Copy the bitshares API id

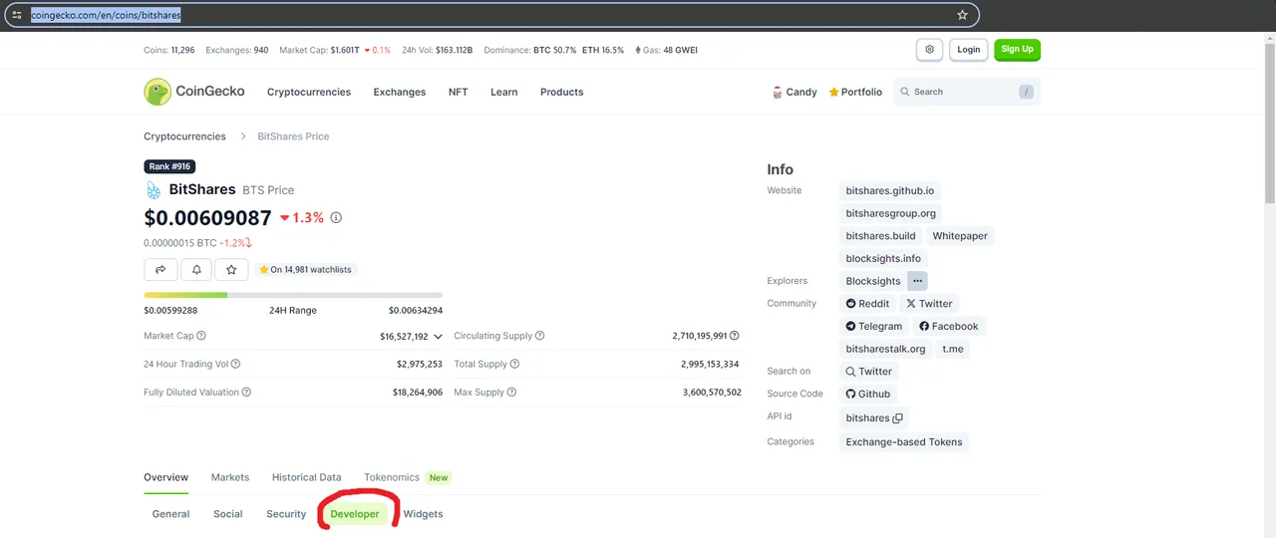898,418
